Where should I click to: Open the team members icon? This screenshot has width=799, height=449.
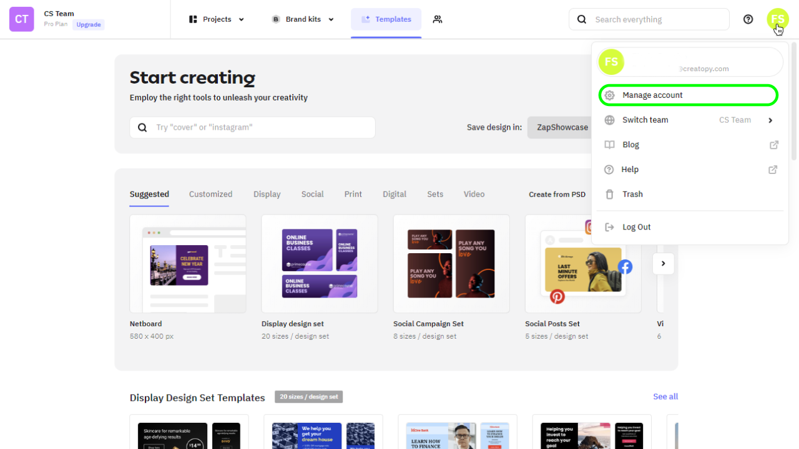tap(438, 19)
